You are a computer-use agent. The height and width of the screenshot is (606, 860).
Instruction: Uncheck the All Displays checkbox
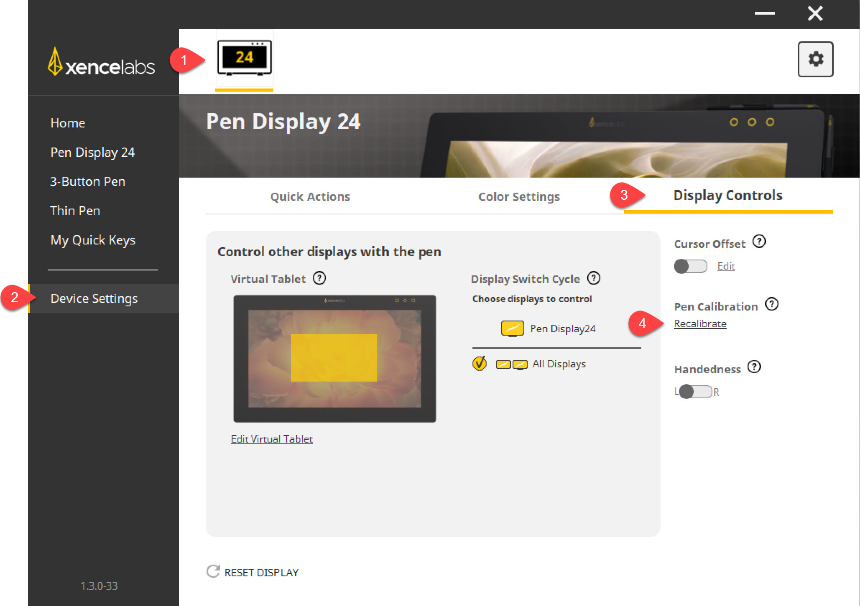point(480,364)
